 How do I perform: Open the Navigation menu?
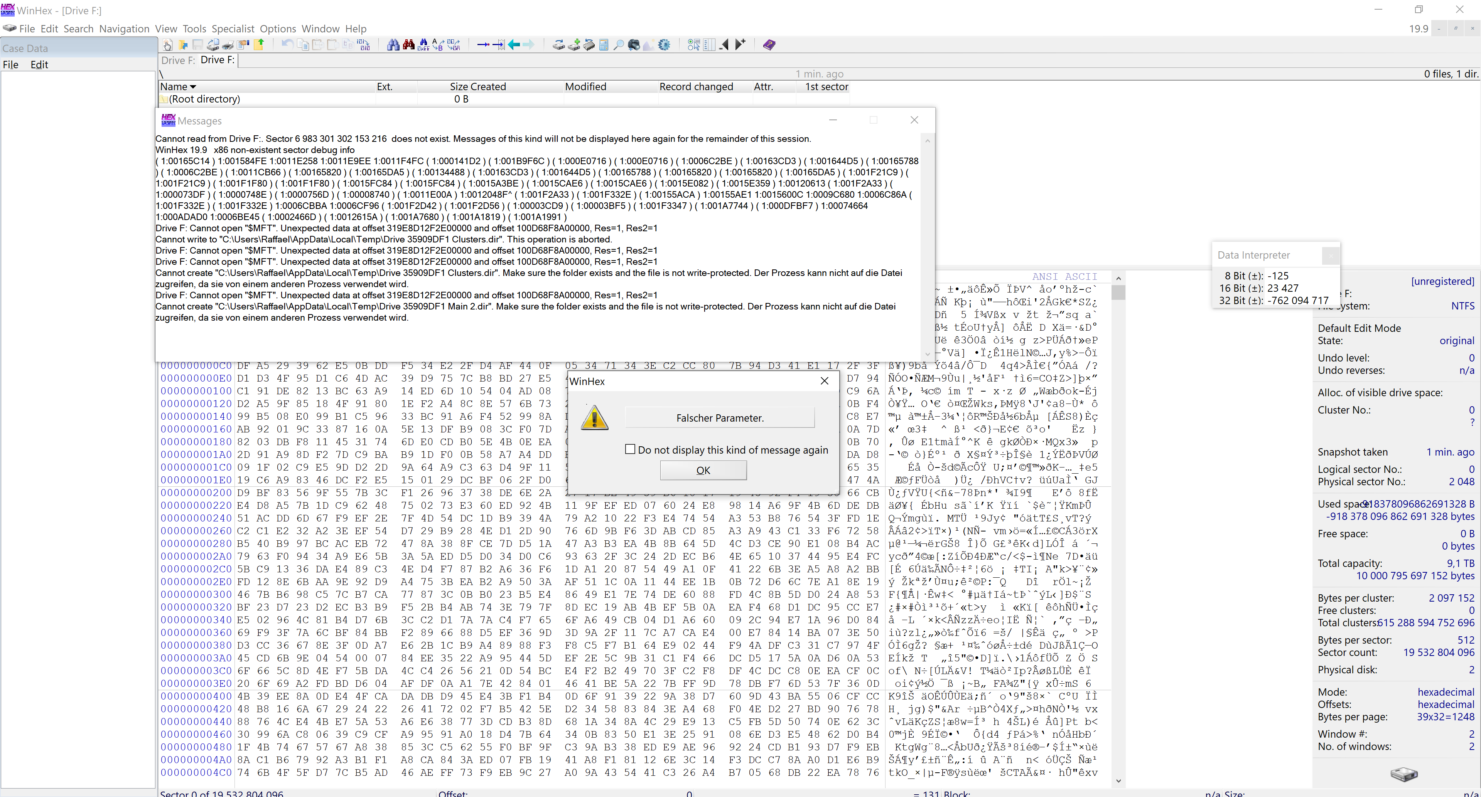(124, 29)
